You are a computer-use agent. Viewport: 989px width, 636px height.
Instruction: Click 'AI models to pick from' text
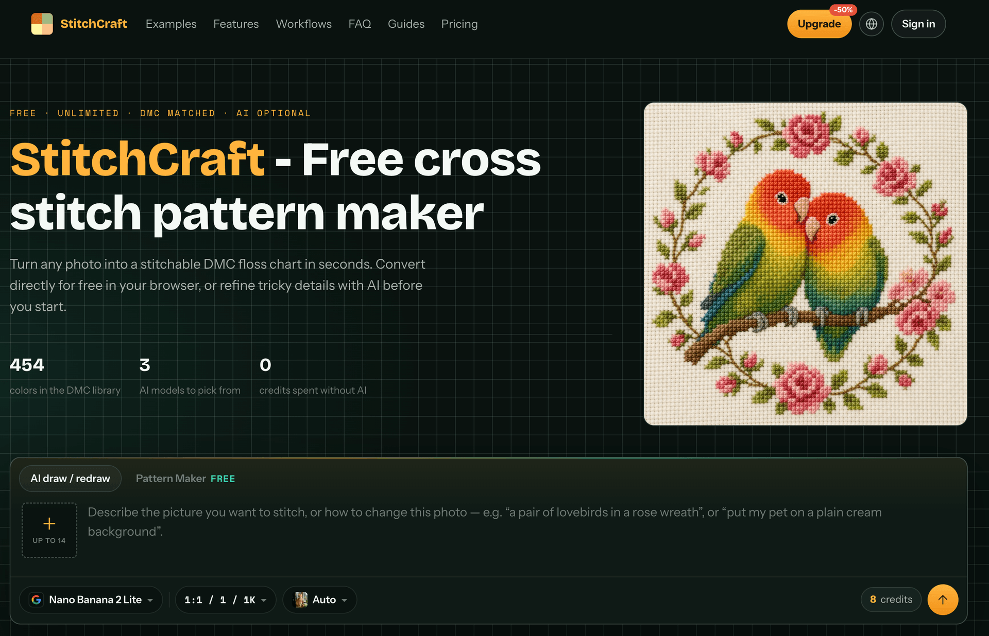click(x=190, y=390)
